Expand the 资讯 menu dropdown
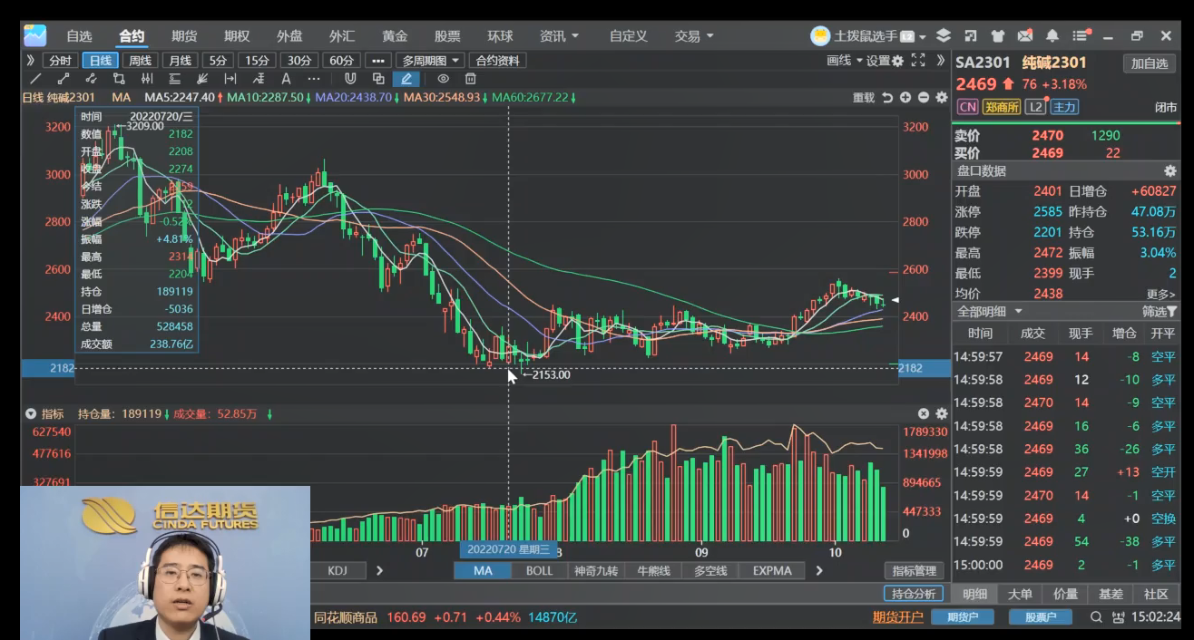1194x640 pixels. [559, 36]
